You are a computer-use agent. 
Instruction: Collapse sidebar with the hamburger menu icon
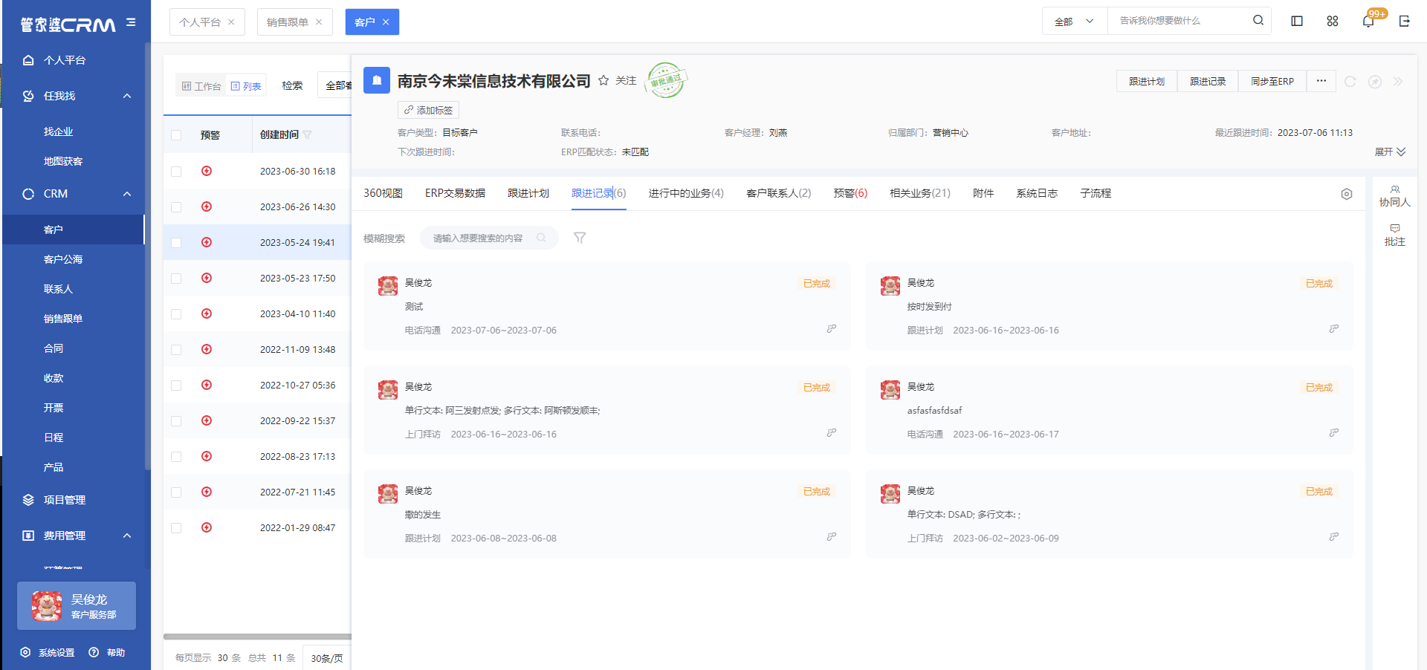[x=131, y=22]
